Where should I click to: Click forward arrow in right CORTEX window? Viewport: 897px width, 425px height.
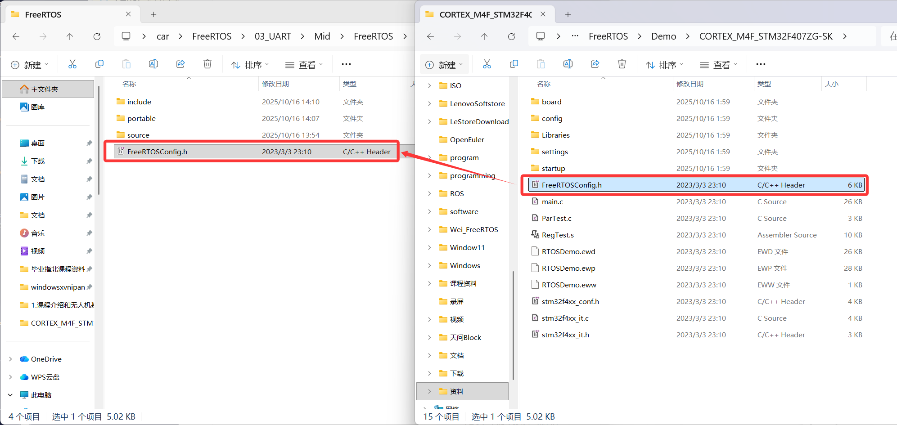click(x=457, y=36)
